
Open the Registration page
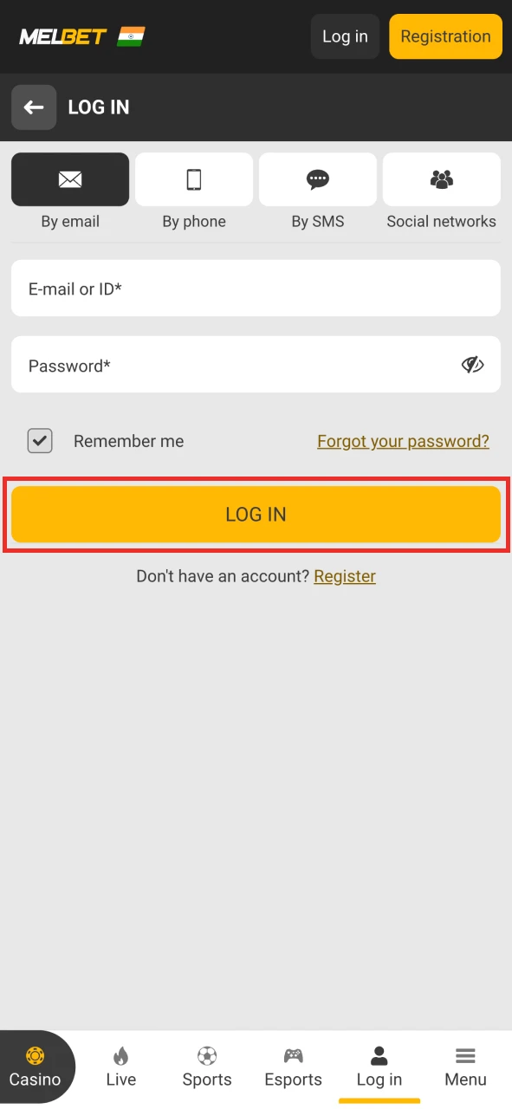(445, 36)
